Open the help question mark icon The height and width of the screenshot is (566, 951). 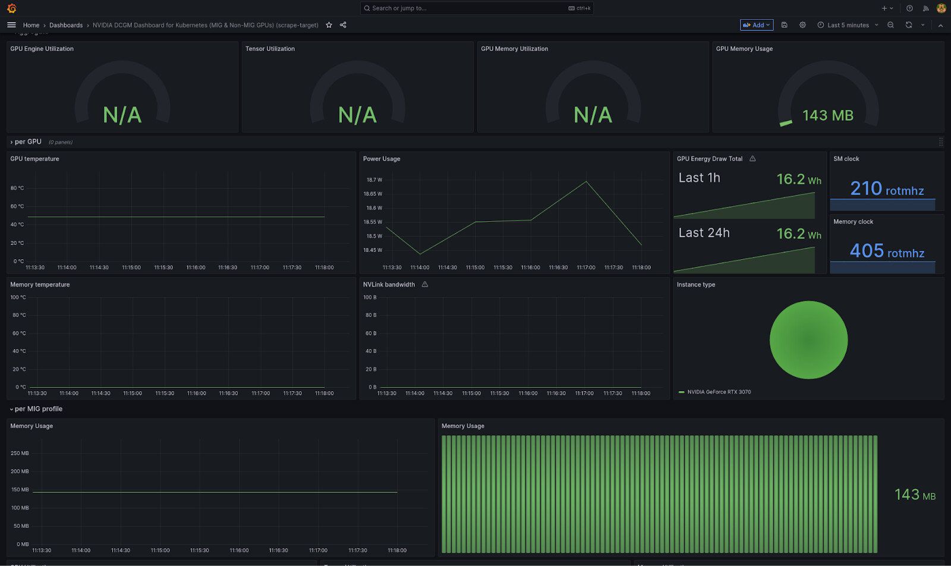[909, 8]
